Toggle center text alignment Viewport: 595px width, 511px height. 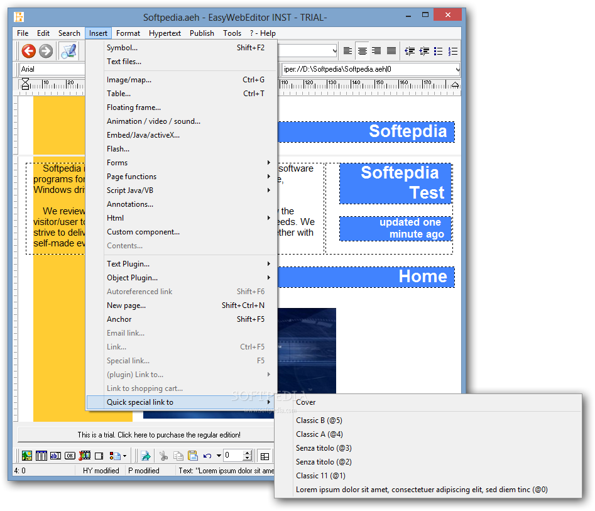click(x=363, y=51)
